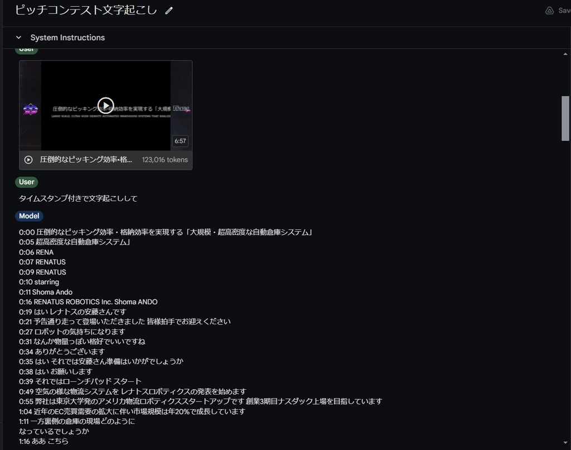Select line なっているでしょうか
The height and width of the screenshot is (450, 571).
54,432
